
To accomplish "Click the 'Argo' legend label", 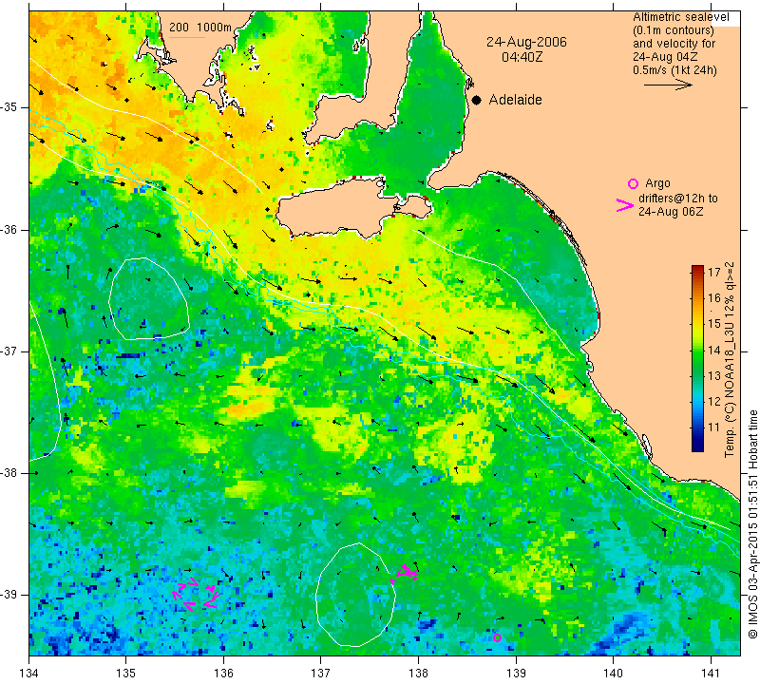I will [x=657, y=183].
